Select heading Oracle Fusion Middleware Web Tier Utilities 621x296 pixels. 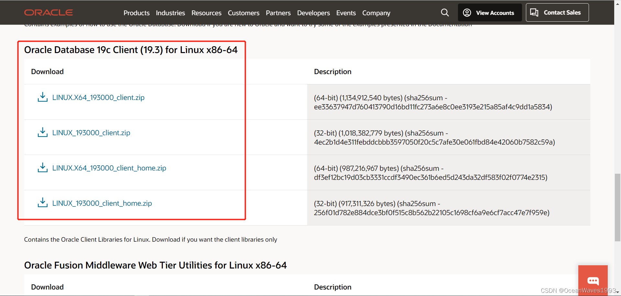point(155,265)
